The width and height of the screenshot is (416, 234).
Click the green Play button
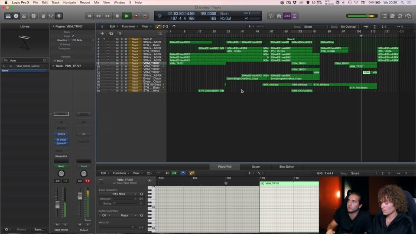[x=127, y=16]
